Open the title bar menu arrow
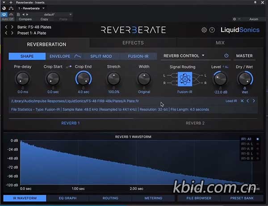 pos(4,2)
